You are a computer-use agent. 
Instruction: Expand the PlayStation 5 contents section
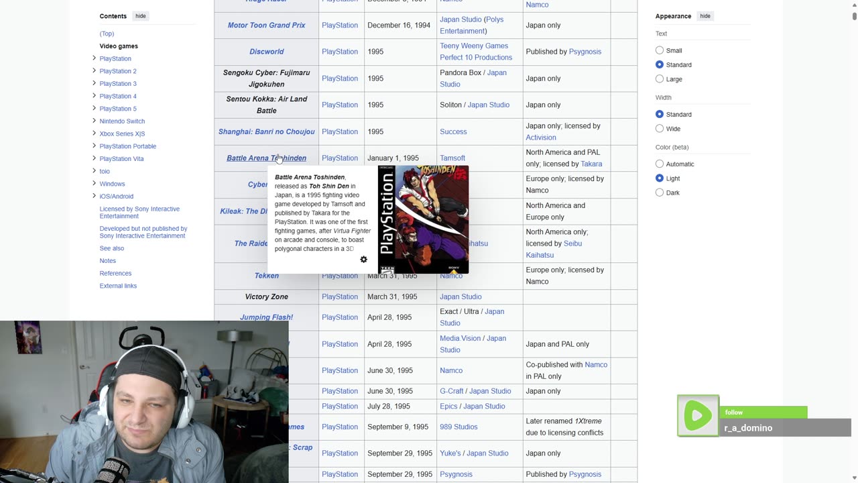[x=94, y=108]
